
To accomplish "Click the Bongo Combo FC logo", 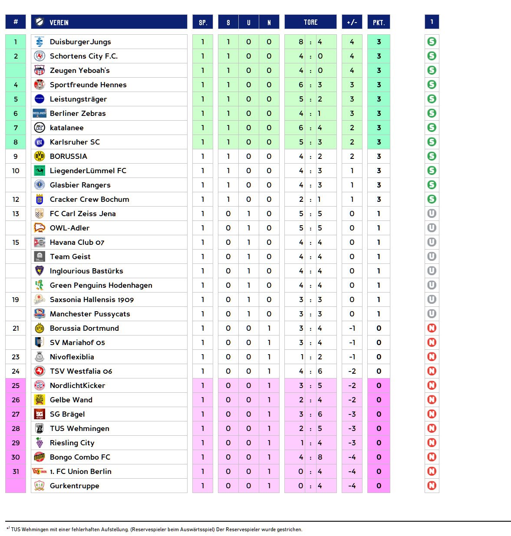I will pos(40,457).
